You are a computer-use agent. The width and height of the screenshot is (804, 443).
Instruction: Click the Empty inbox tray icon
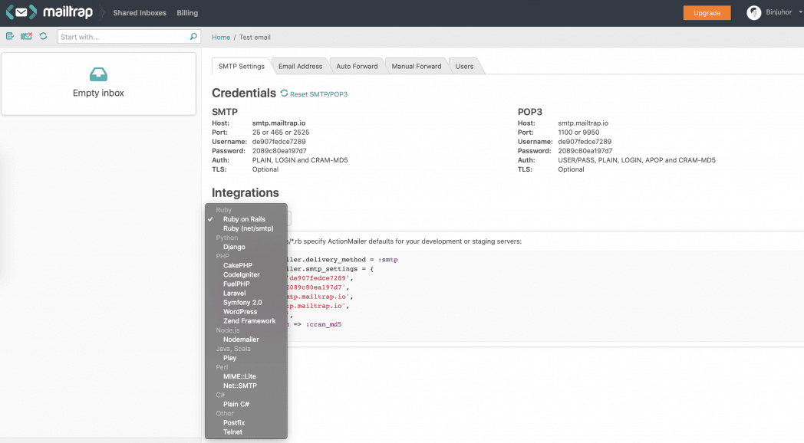pos(98,74)
